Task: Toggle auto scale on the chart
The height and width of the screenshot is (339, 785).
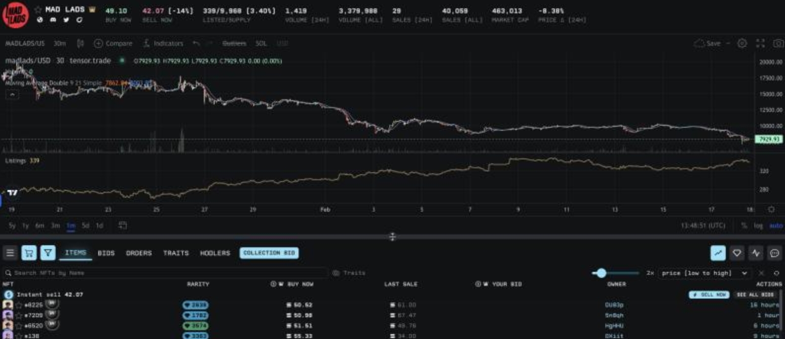Action: (x=776, y=226)
